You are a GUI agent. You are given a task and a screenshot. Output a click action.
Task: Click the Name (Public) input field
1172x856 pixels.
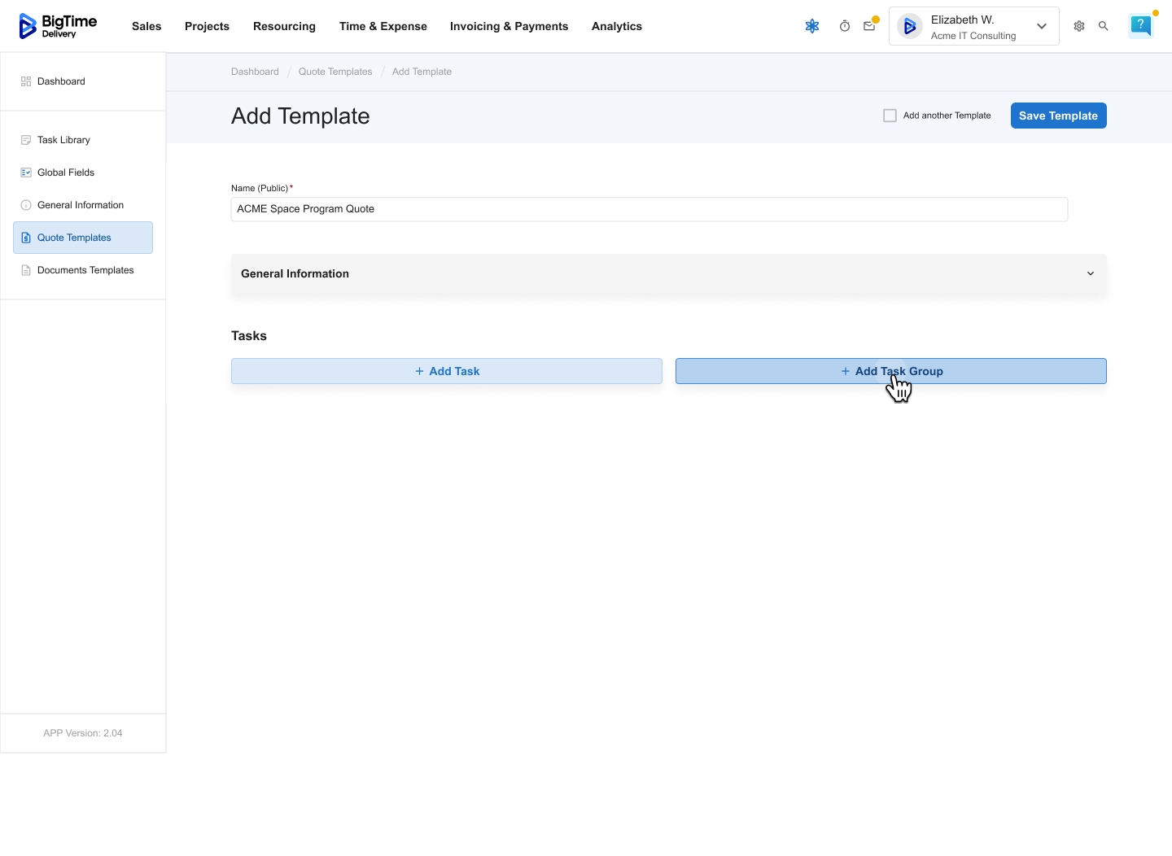(649, 209)
